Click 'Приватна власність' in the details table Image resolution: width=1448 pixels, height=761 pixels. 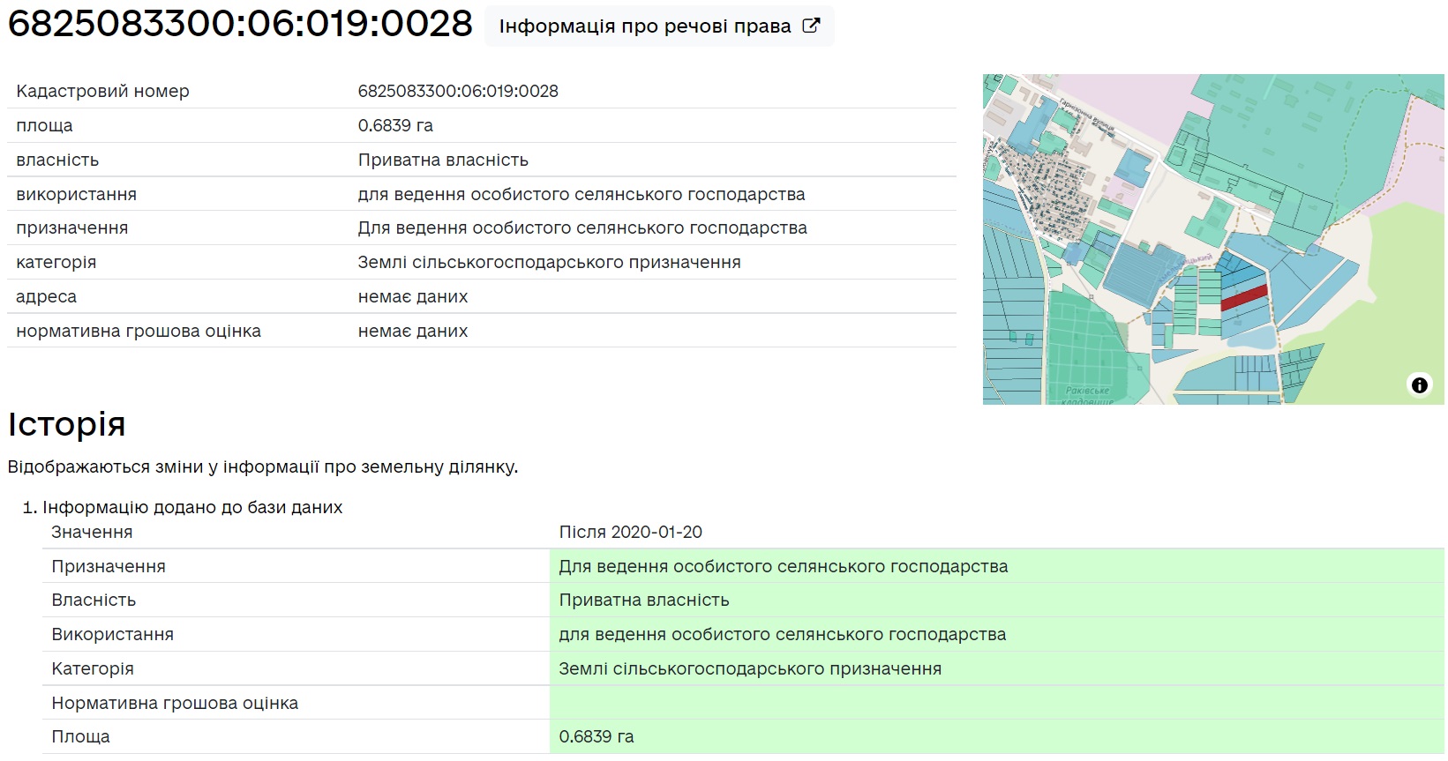click(x=443, y=160)
